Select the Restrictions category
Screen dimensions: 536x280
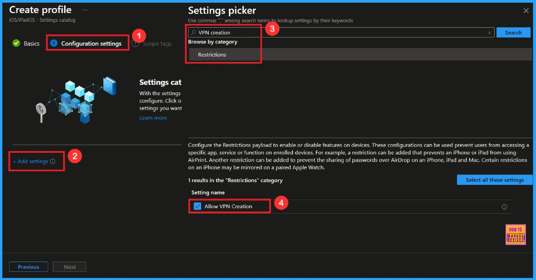click(x=212, y=54)
